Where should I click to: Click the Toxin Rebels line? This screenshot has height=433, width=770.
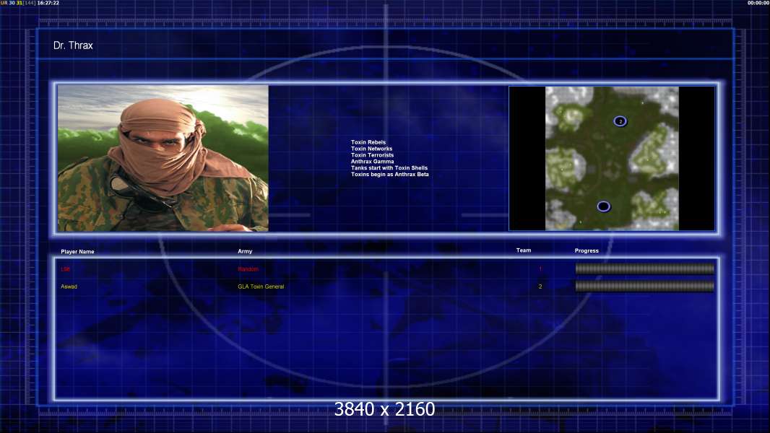tap(368, 142)
